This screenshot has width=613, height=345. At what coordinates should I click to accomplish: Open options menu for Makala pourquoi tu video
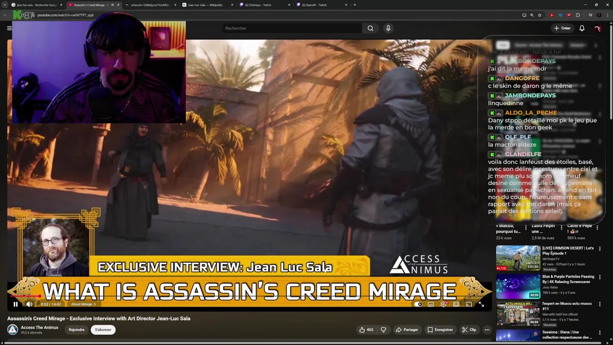526,228
